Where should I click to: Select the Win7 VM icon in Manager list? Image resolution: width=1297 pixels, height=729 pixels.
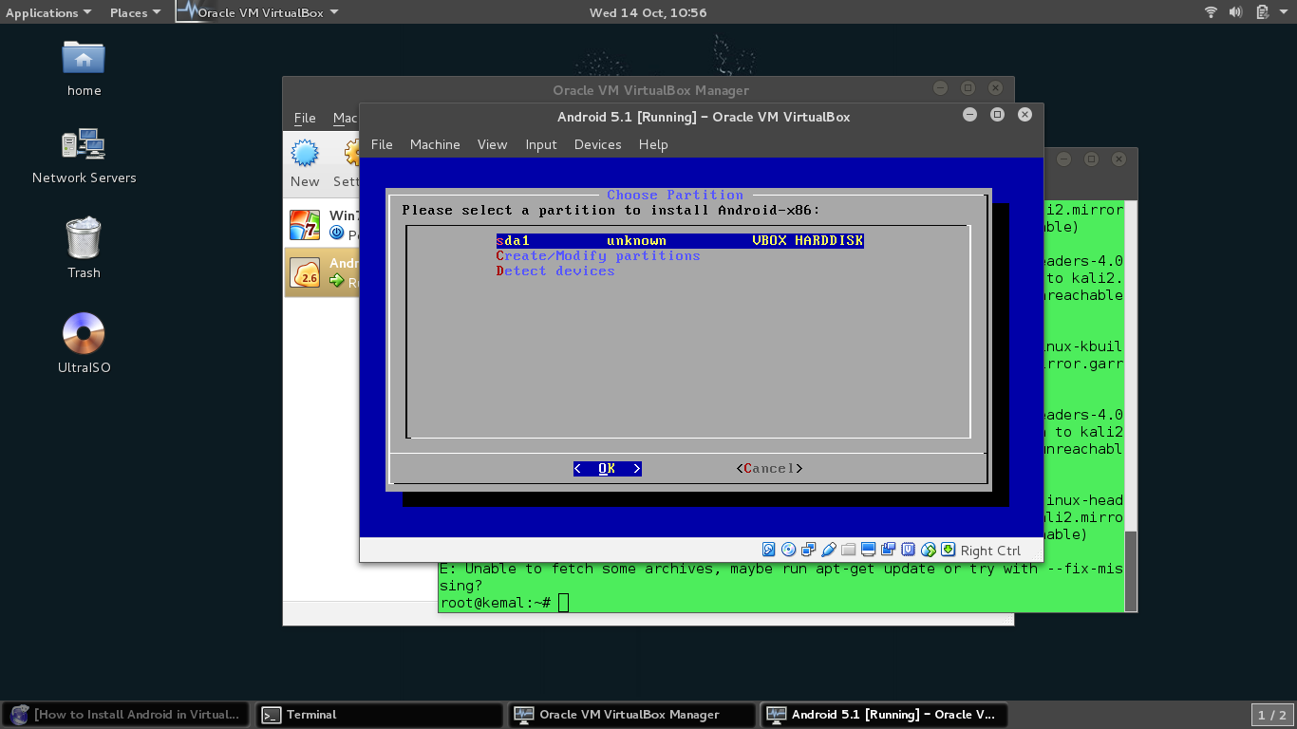click(x=305, y=225)
